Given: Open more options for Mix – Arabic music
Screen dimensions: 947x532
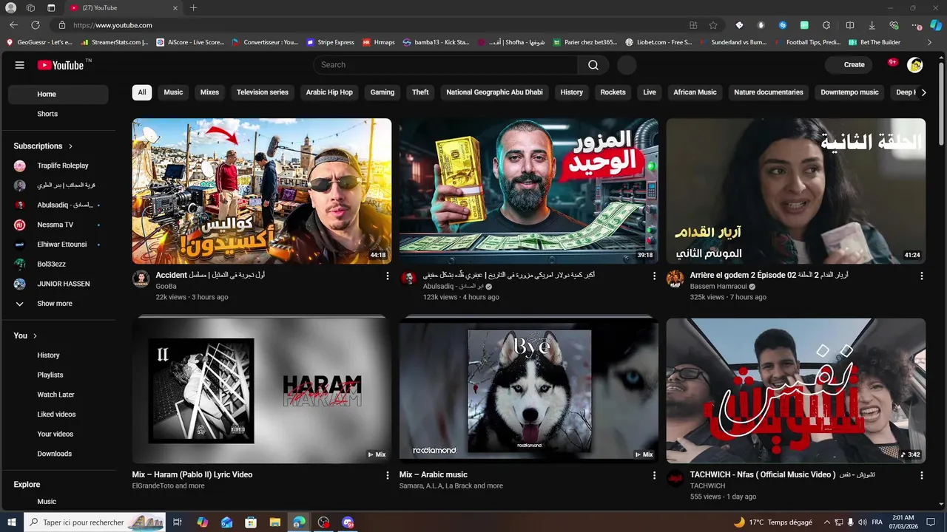Looking at the screenshot, I should pos(654,476).
